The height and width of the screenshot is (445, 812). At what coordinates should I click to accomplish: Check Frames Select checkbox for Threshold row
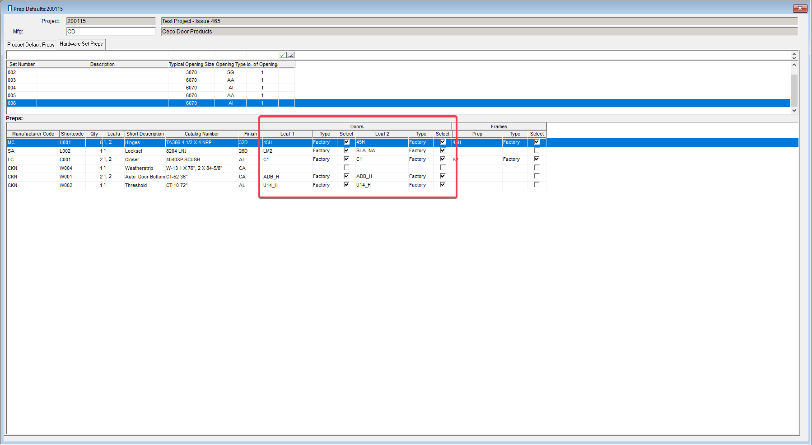click(537, 185)
